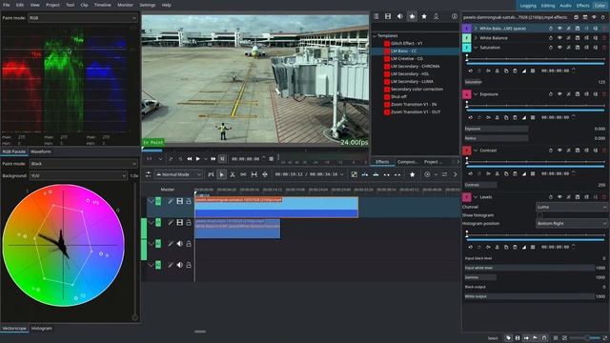Viewport: 610px width, 343px height.
Task: Adjust the Input white level slider
Action: point(535,268)
